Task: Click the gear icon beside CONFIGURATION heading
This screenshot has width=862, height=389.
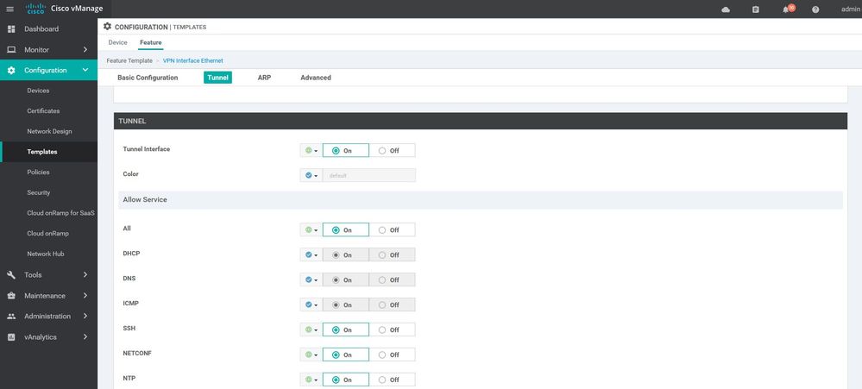Action: 107,27
